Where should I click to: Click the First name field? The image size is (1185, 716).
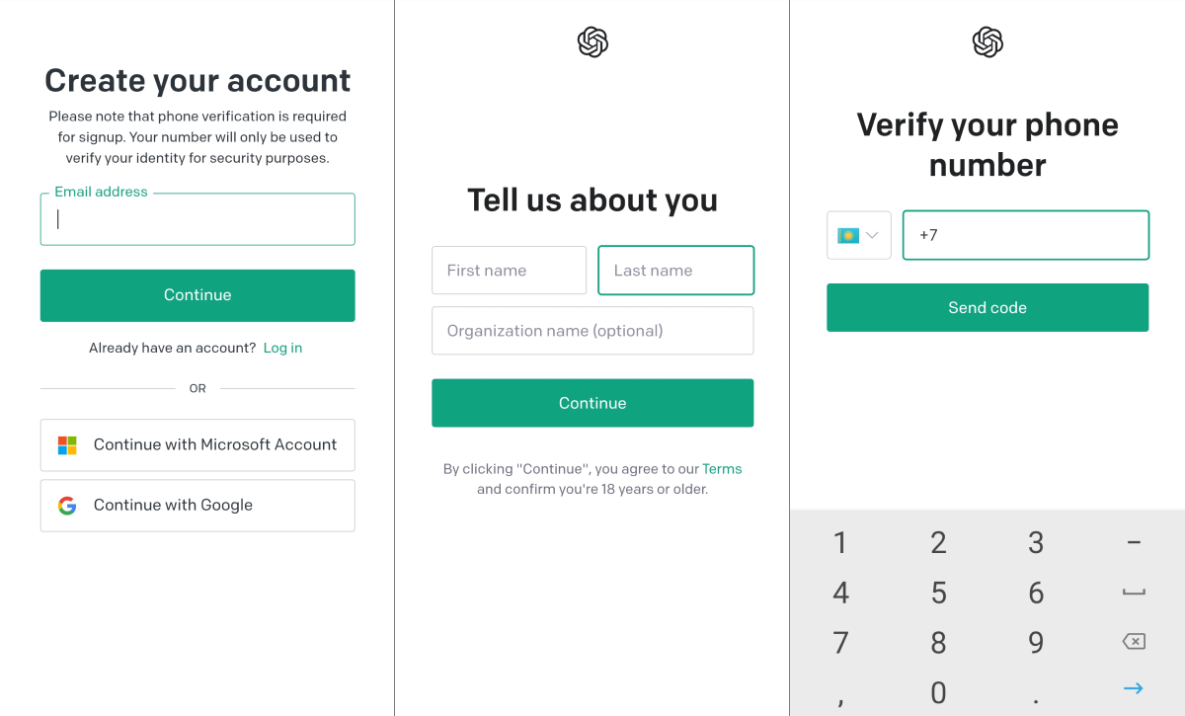[509, 271]
